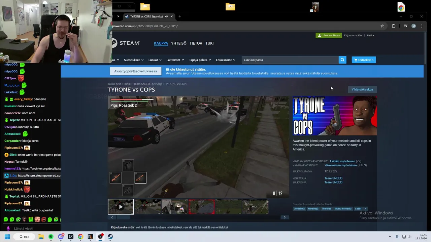Open the KAUPPA store tab
The width and height of the screenshot is (431, 242).
click(x=161, y=43)
